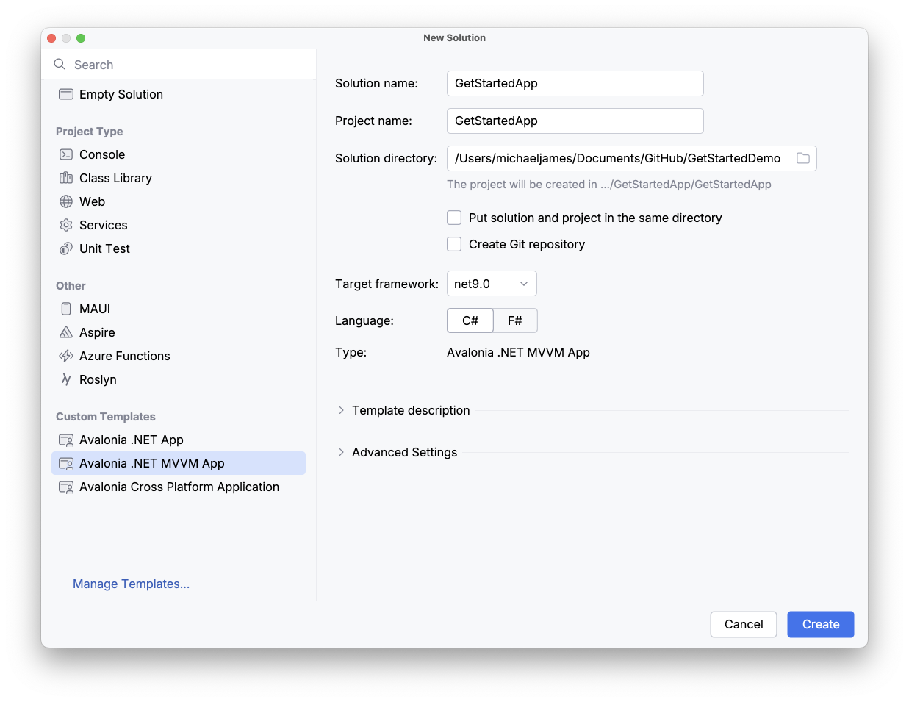The image size is (909, 702).
Task: Select the Empty Solution entry
Action: [x=121, y=94]
